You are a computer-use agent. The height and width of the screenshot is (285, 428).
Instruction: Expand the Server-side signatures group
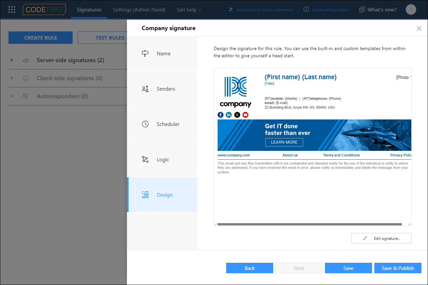point(12,60)
